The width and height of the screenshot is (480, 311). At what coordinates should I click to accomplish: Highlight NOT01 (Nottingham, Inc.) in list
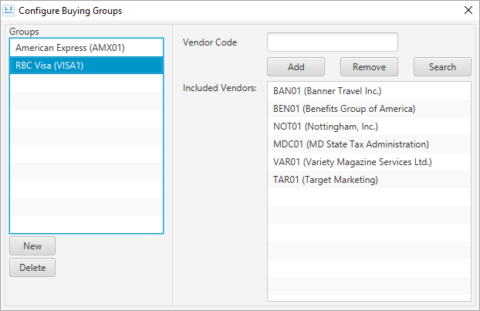326,126
